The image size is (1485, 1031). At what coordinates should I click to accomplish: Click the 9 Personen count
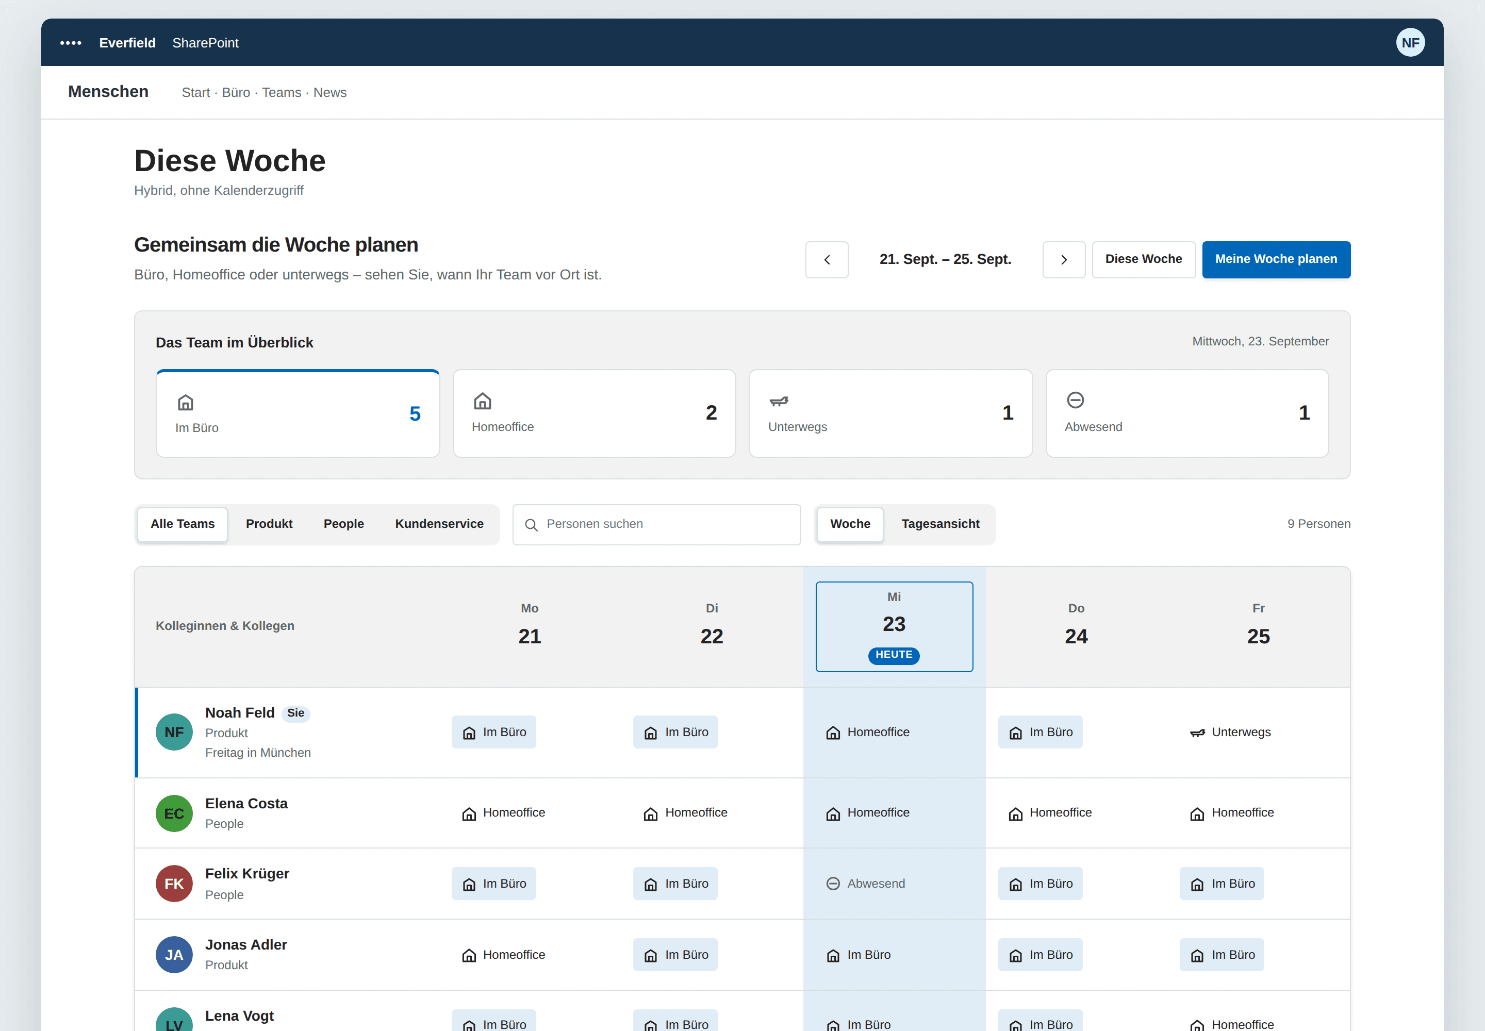coord(1318,524)
